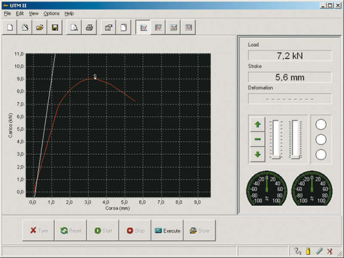
Task: Click the 'Deformation' label text
Action: click(x=261, y=88)
